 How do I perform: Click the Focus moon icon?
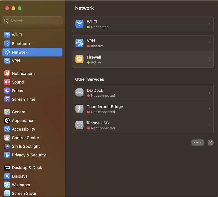tap(7, 91)
